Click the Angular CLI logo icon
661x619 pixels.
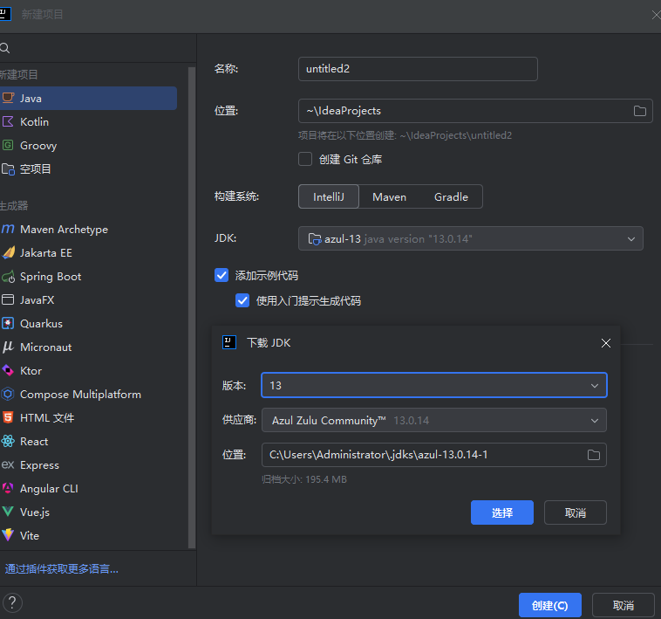[8, 488]
